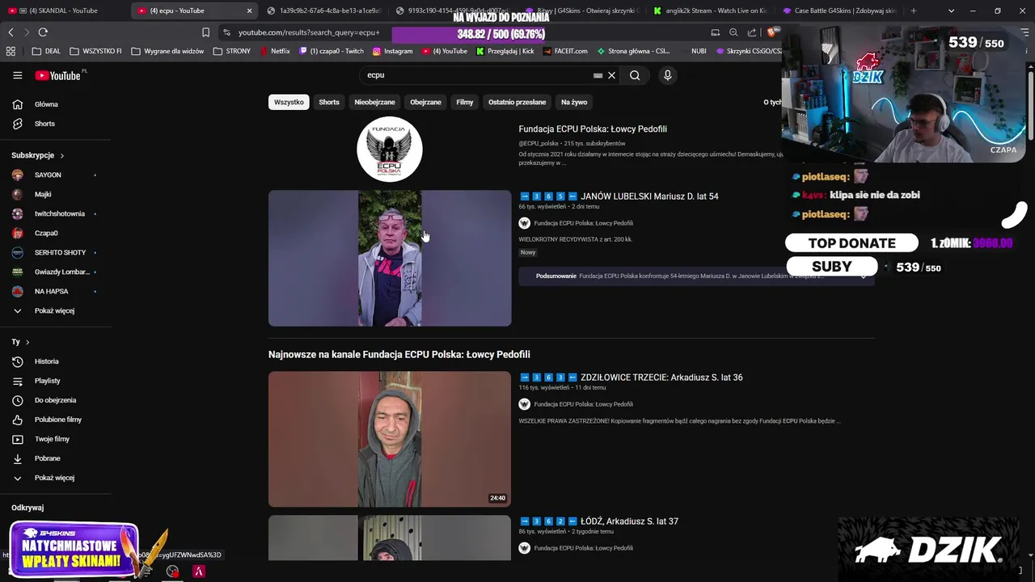1035x582 pixels.
Task: Open ZDZIŁOWICE TRZECIE Arkadiusz S. video title
Action: (631, 377)
